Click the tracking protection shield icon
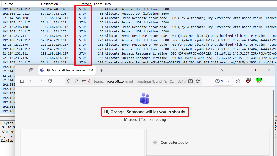277x156 pixels. pos(69,81)
